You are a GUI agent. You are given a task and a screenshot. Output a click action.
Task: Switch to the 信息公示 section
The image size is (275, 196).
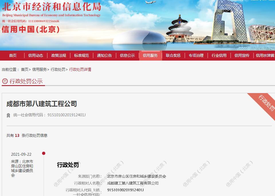pyautogui.click(x=127, y=55)
